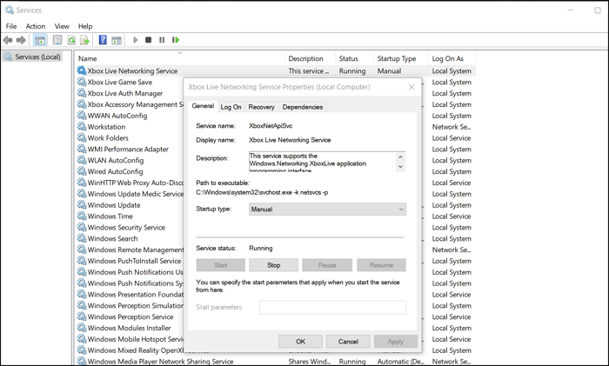
Task: Sort services by the Name column header
Action: click(x=180, y=58)
